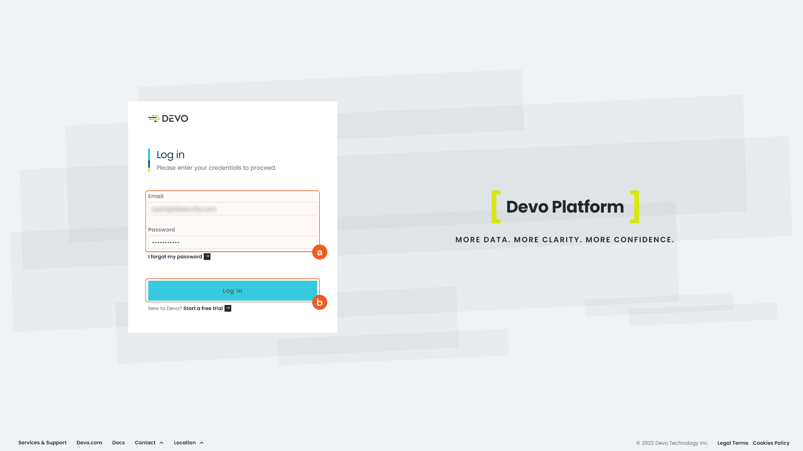The image size is (803, 451).
Task: Open Services & Support in the footer
Action: (42, 442)
